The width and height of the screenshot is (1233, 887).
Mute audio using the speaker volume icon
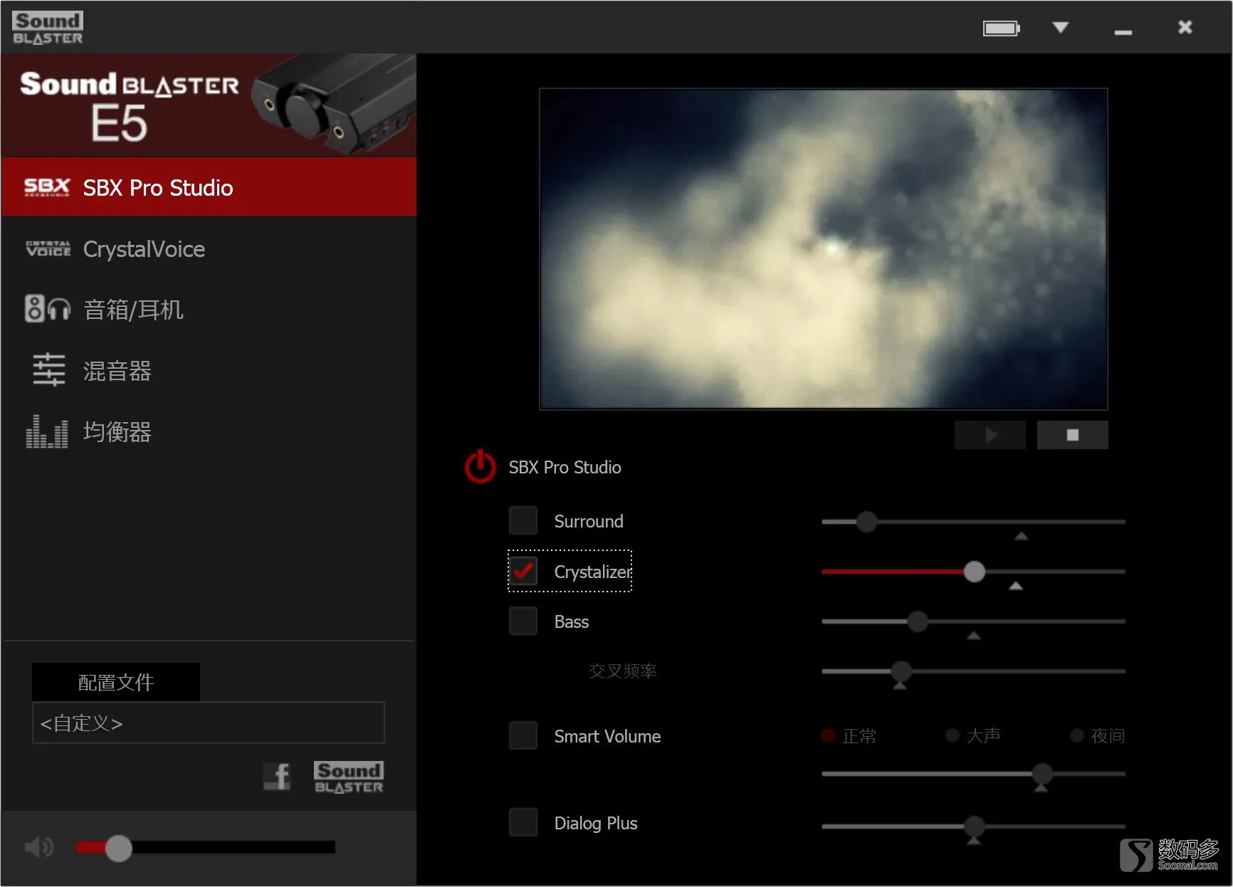coord(39,847)
